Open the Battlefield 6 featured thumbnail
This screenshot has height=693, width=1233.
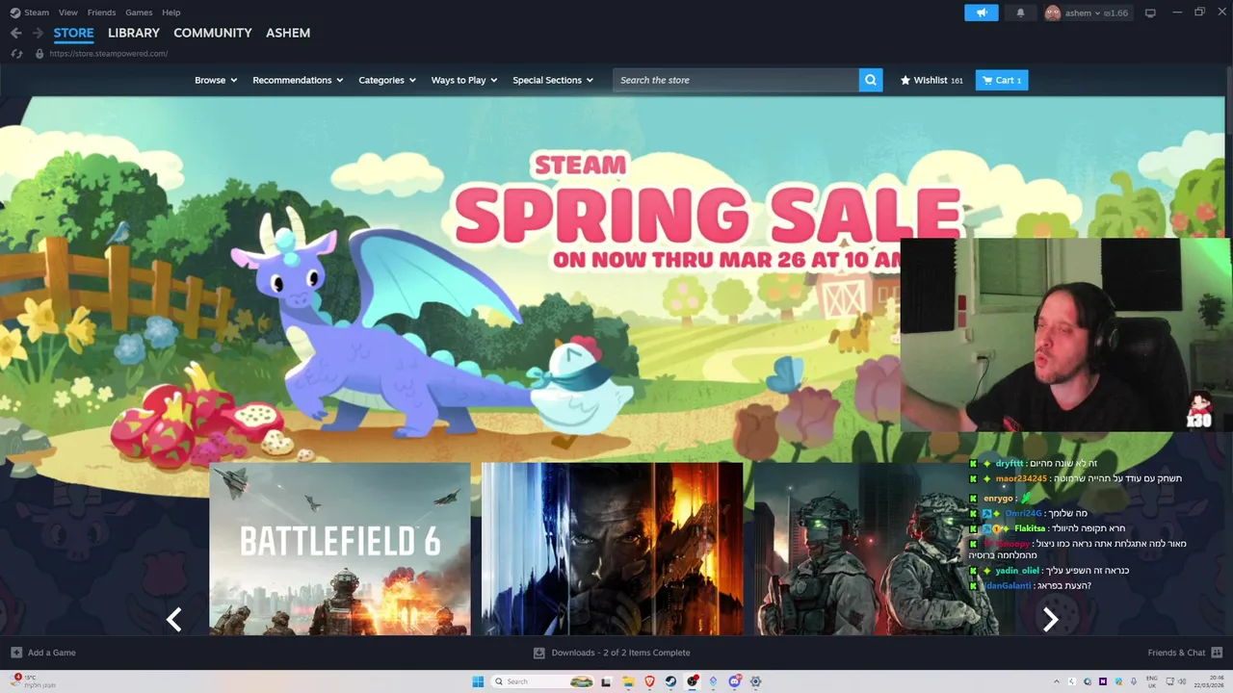(340, 549)
